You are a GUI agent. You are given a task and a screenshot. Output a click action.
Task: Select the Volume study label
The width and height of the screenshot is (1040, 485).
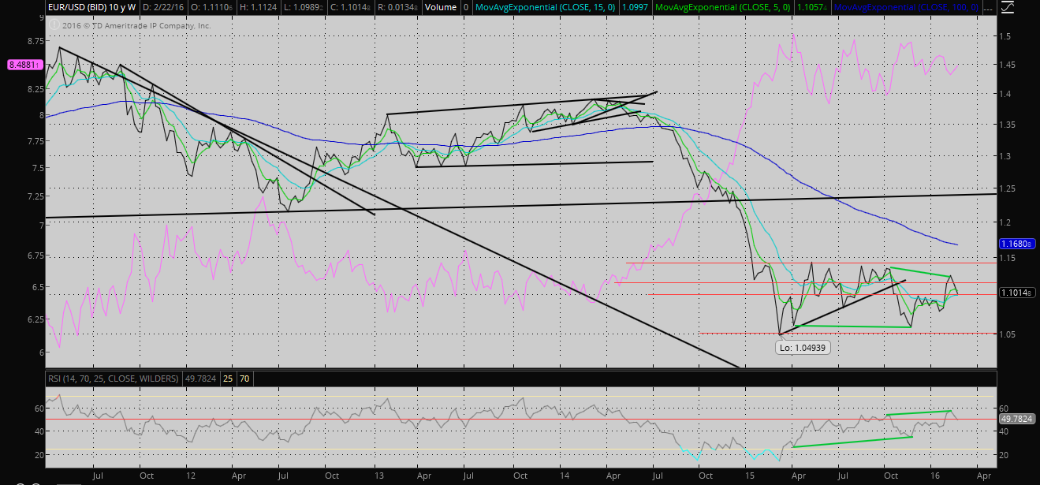pyautogui.click(x=439, y=7)
